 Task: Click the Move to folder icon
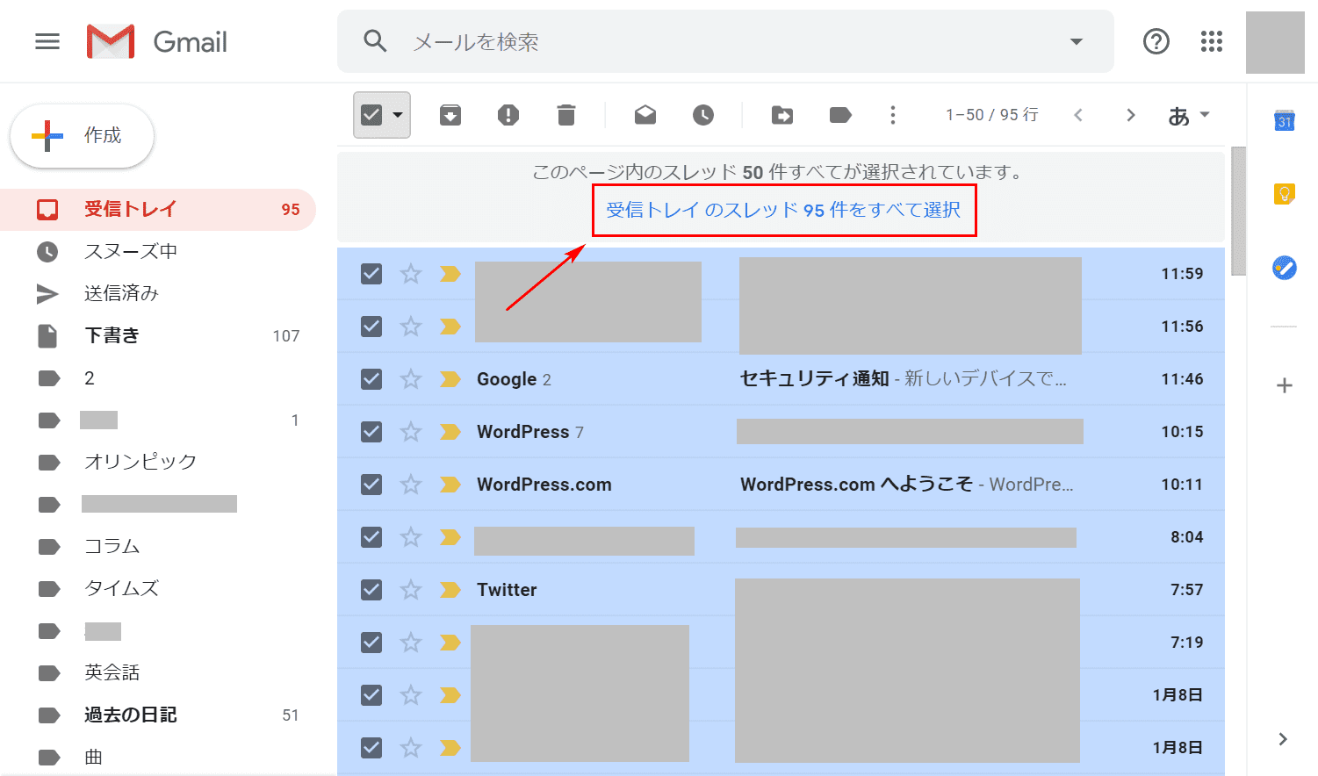pos(782,115)
